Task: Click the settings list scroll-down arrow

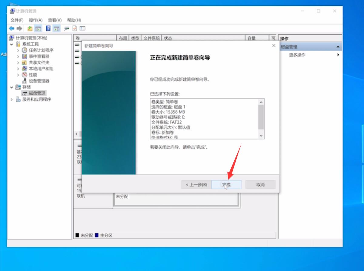Action: click(x=262, y=136)
